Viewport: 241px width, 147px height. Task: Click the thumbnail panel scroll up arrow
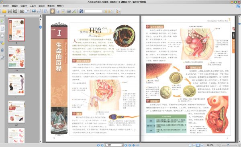41,20
